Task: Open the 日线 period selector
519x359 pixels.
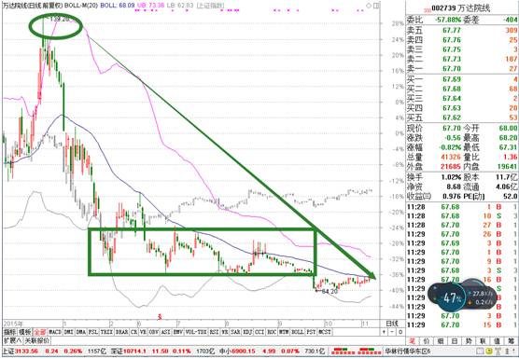Action: [x=392, y=323]
